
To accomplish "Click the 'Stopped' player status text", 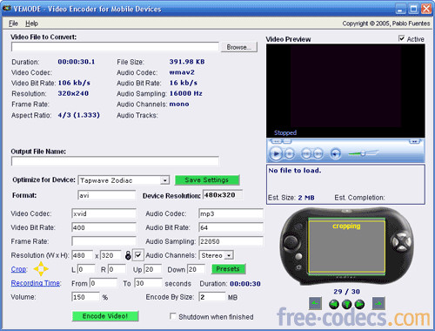I will point(285,132).
